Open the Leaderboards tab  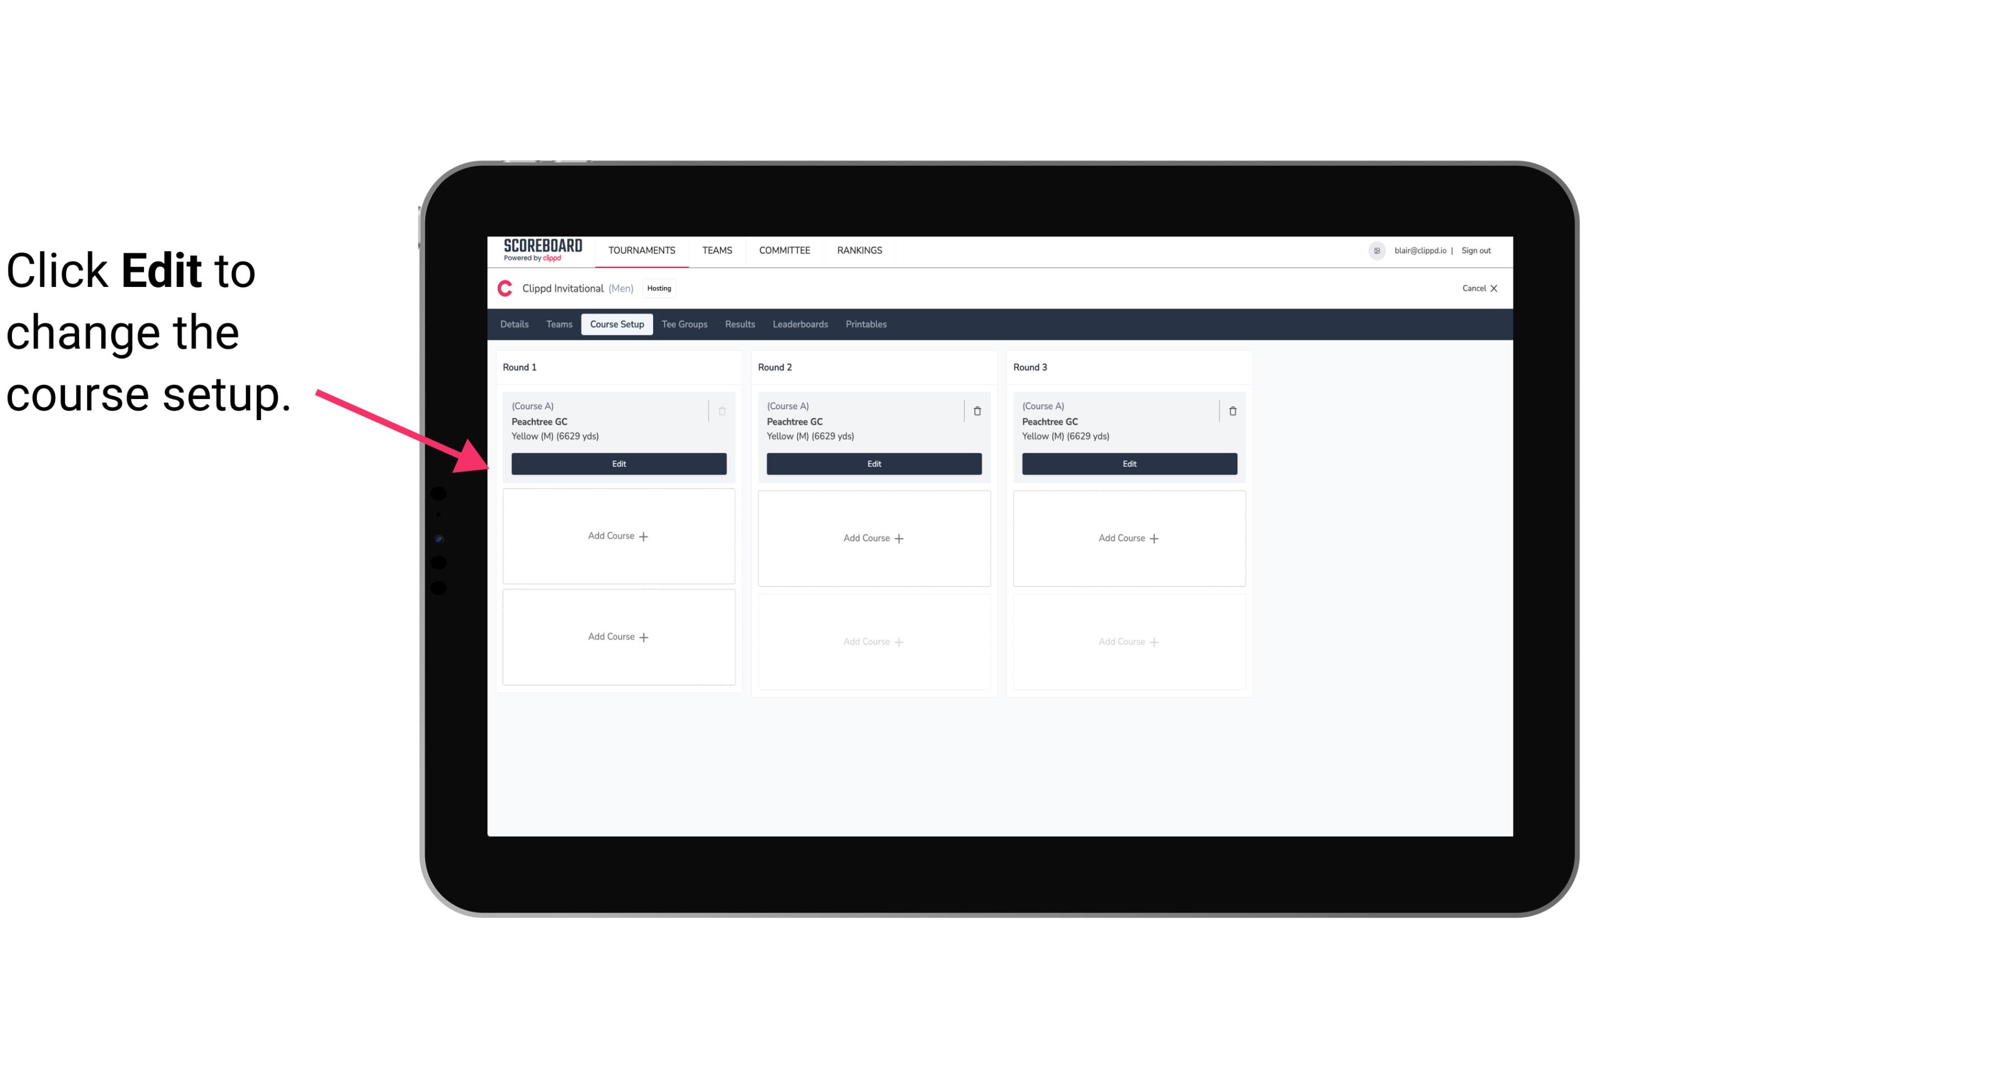tap(801, 325)
